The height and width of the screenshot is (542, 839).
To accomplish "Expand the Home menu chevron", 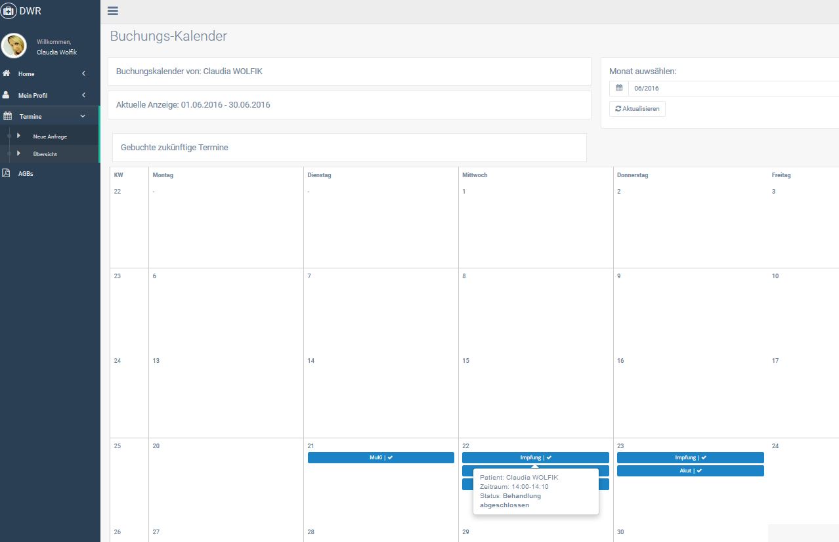I will point(83,73).
